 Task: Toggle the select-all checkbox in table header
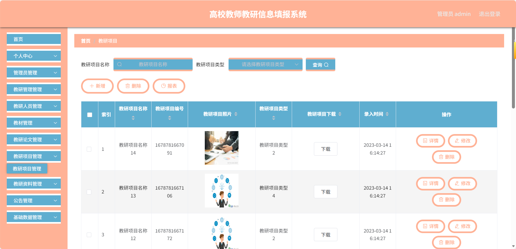click(90, 115)
